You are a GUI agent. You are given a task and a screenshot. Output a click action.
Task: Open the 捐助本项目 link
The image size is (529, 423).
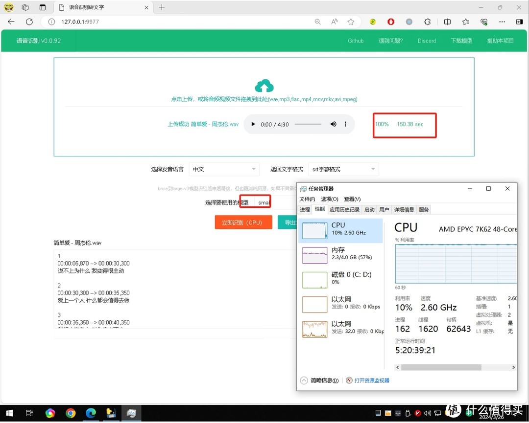pyautogui.click(x=500, y=41)
